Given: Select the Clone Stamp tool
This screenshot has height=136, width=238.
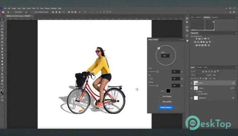Looking at the screenshot, I should [2, 48].
